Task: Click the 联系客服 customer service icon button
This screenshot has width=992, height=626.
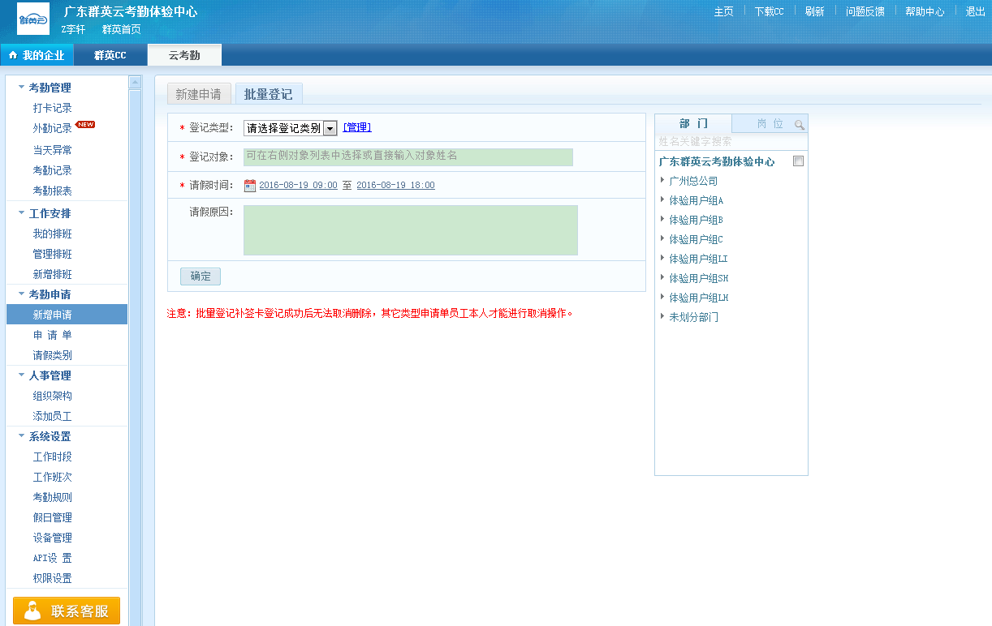Action: click(67, 611)
